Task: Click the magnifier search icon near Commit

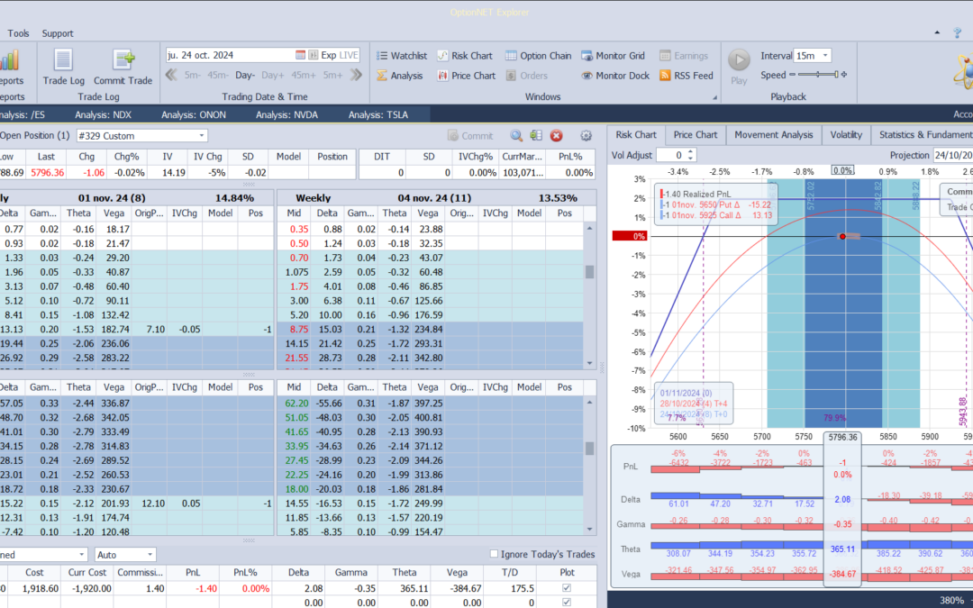Action: (x=516, y=136)
